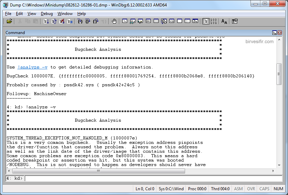Open the View menu
The width and height of the screenshot is (288, 195).
pyautogui.click(x=32, y=14)
